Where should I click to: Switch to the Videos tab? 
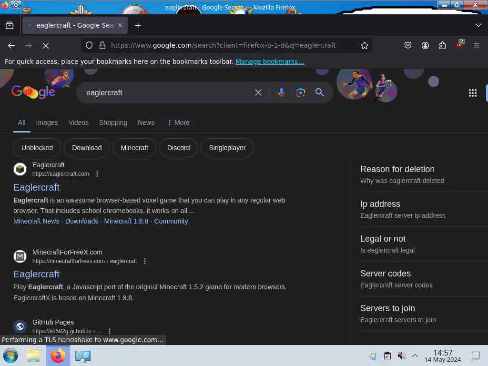coord(79,122)
